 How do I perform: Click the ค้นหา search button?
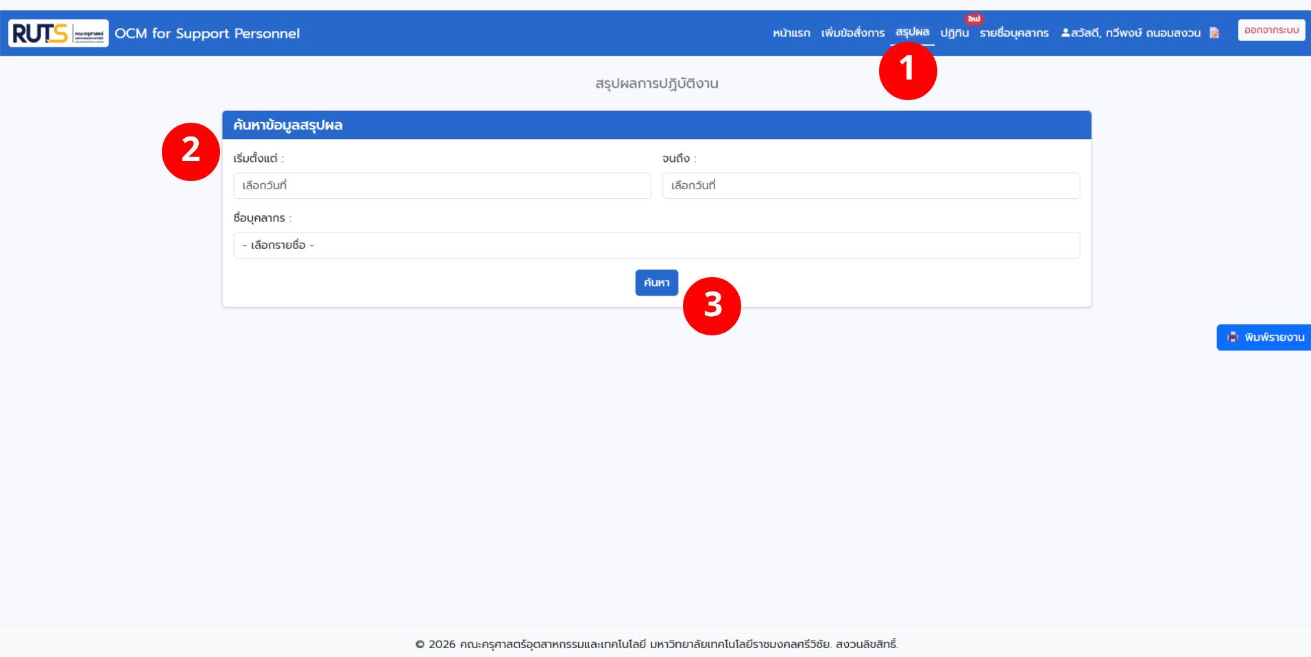657,283
